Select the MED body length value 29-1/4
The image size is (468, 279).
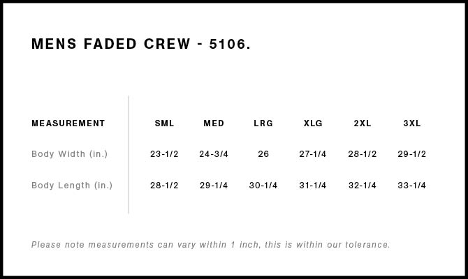[214, 186]
